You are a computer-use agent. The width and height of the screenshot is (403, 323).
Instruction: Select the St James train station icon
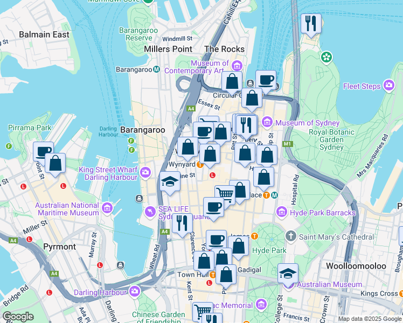(x=254, y=236)
